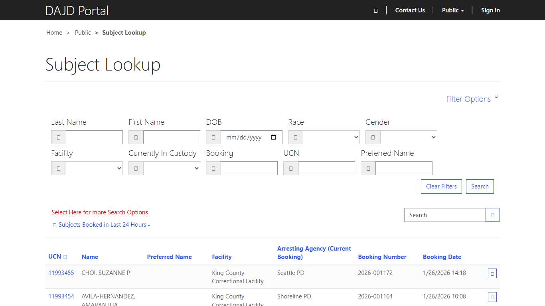Open the date picker calendar icon for DOB
The height and width of the screenshot is (306, 545).
274,137
